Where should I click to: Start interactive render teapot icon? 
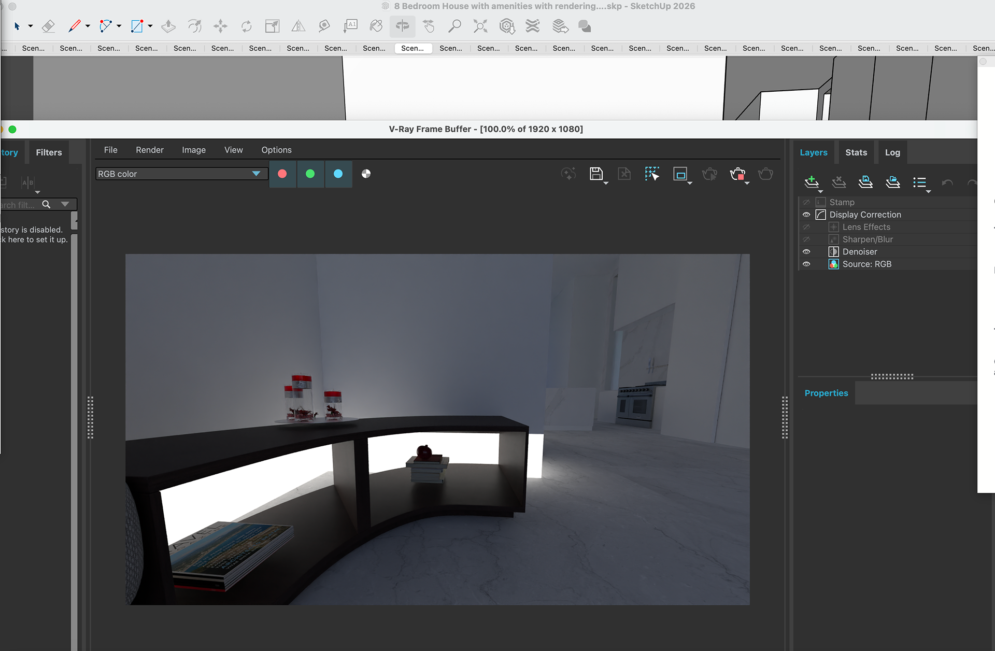709,174
